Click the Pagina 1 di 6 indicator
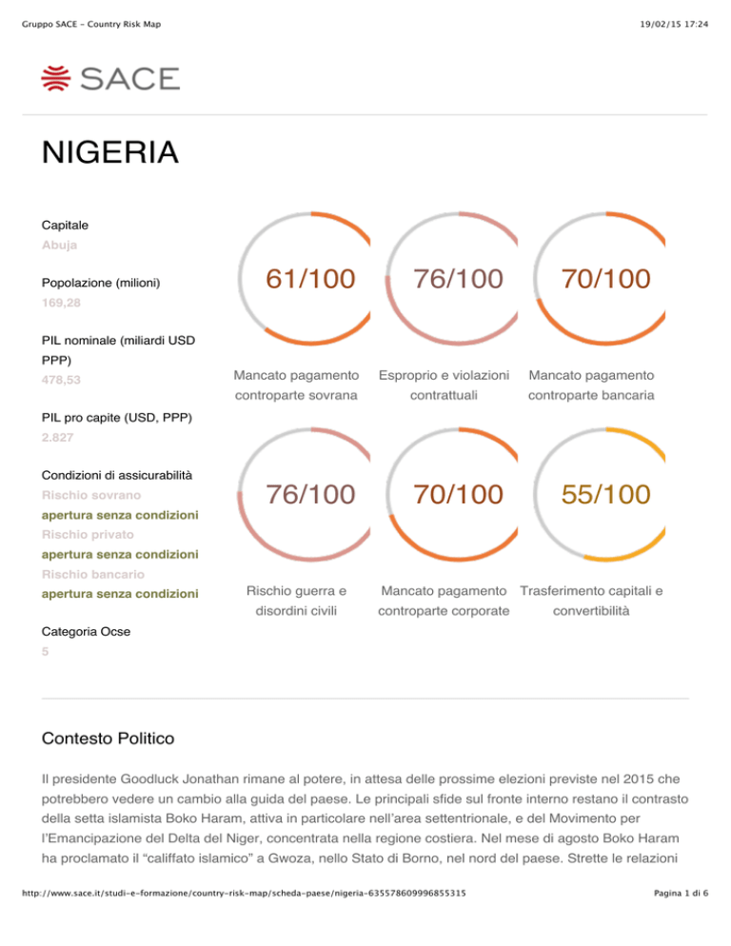The image size is (731, 946). point(681,893)
